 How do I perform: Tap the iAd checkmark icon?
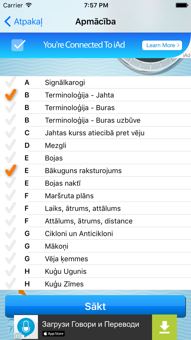pyautogui.click(x=18, y=45)
